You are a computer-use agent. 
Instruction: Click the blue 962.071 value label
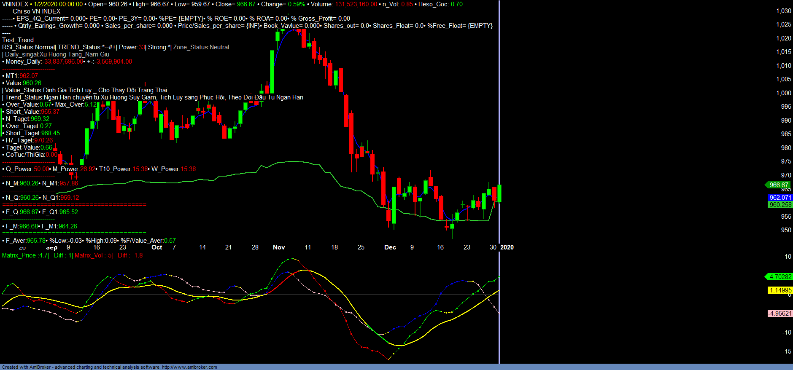[x=780, y=197]
